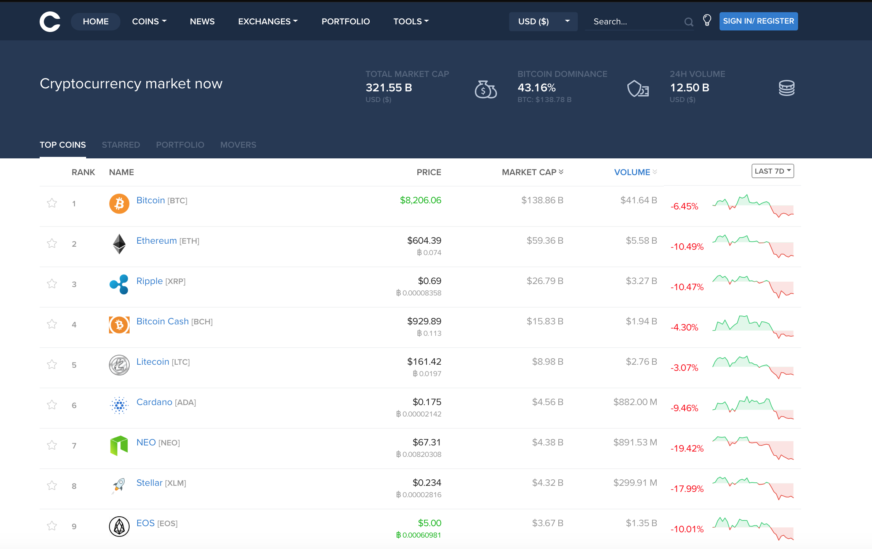This screenshot has width=872, height=549.
Task: Click the Ethereum coin logo
Action: pos(119,244)
